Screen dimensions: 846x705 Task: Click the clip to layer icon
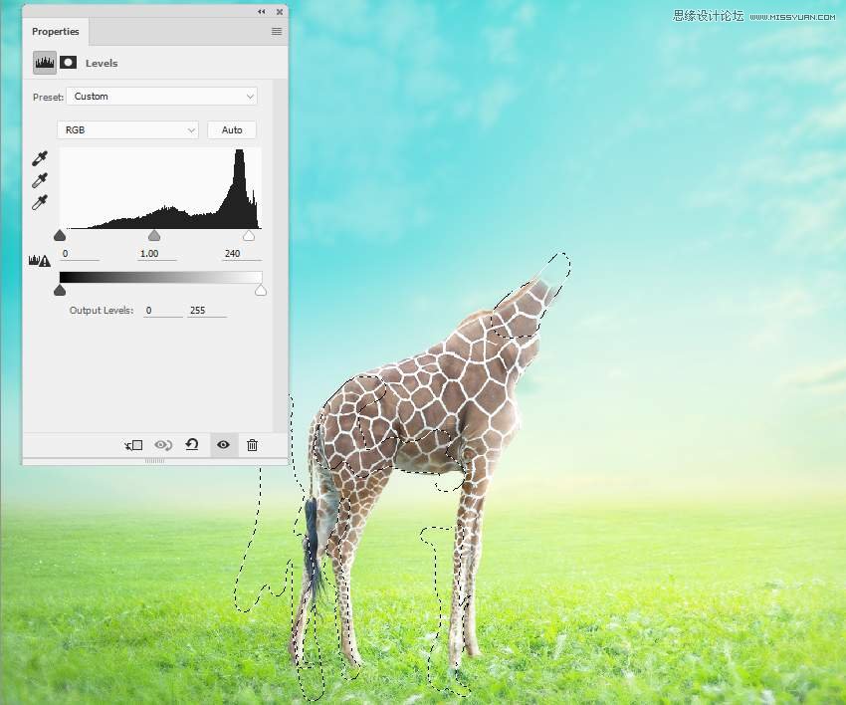[133, 445]
